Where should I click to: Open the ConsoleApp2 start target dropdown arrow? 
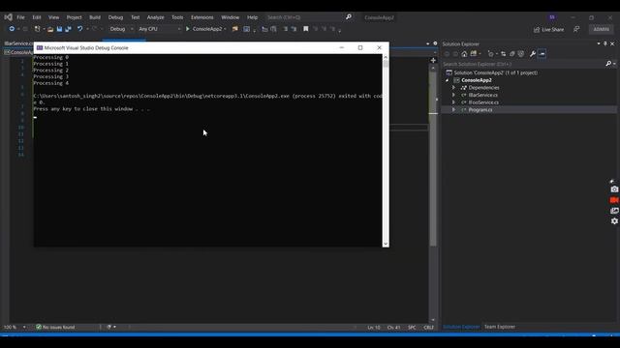[225, 29]
